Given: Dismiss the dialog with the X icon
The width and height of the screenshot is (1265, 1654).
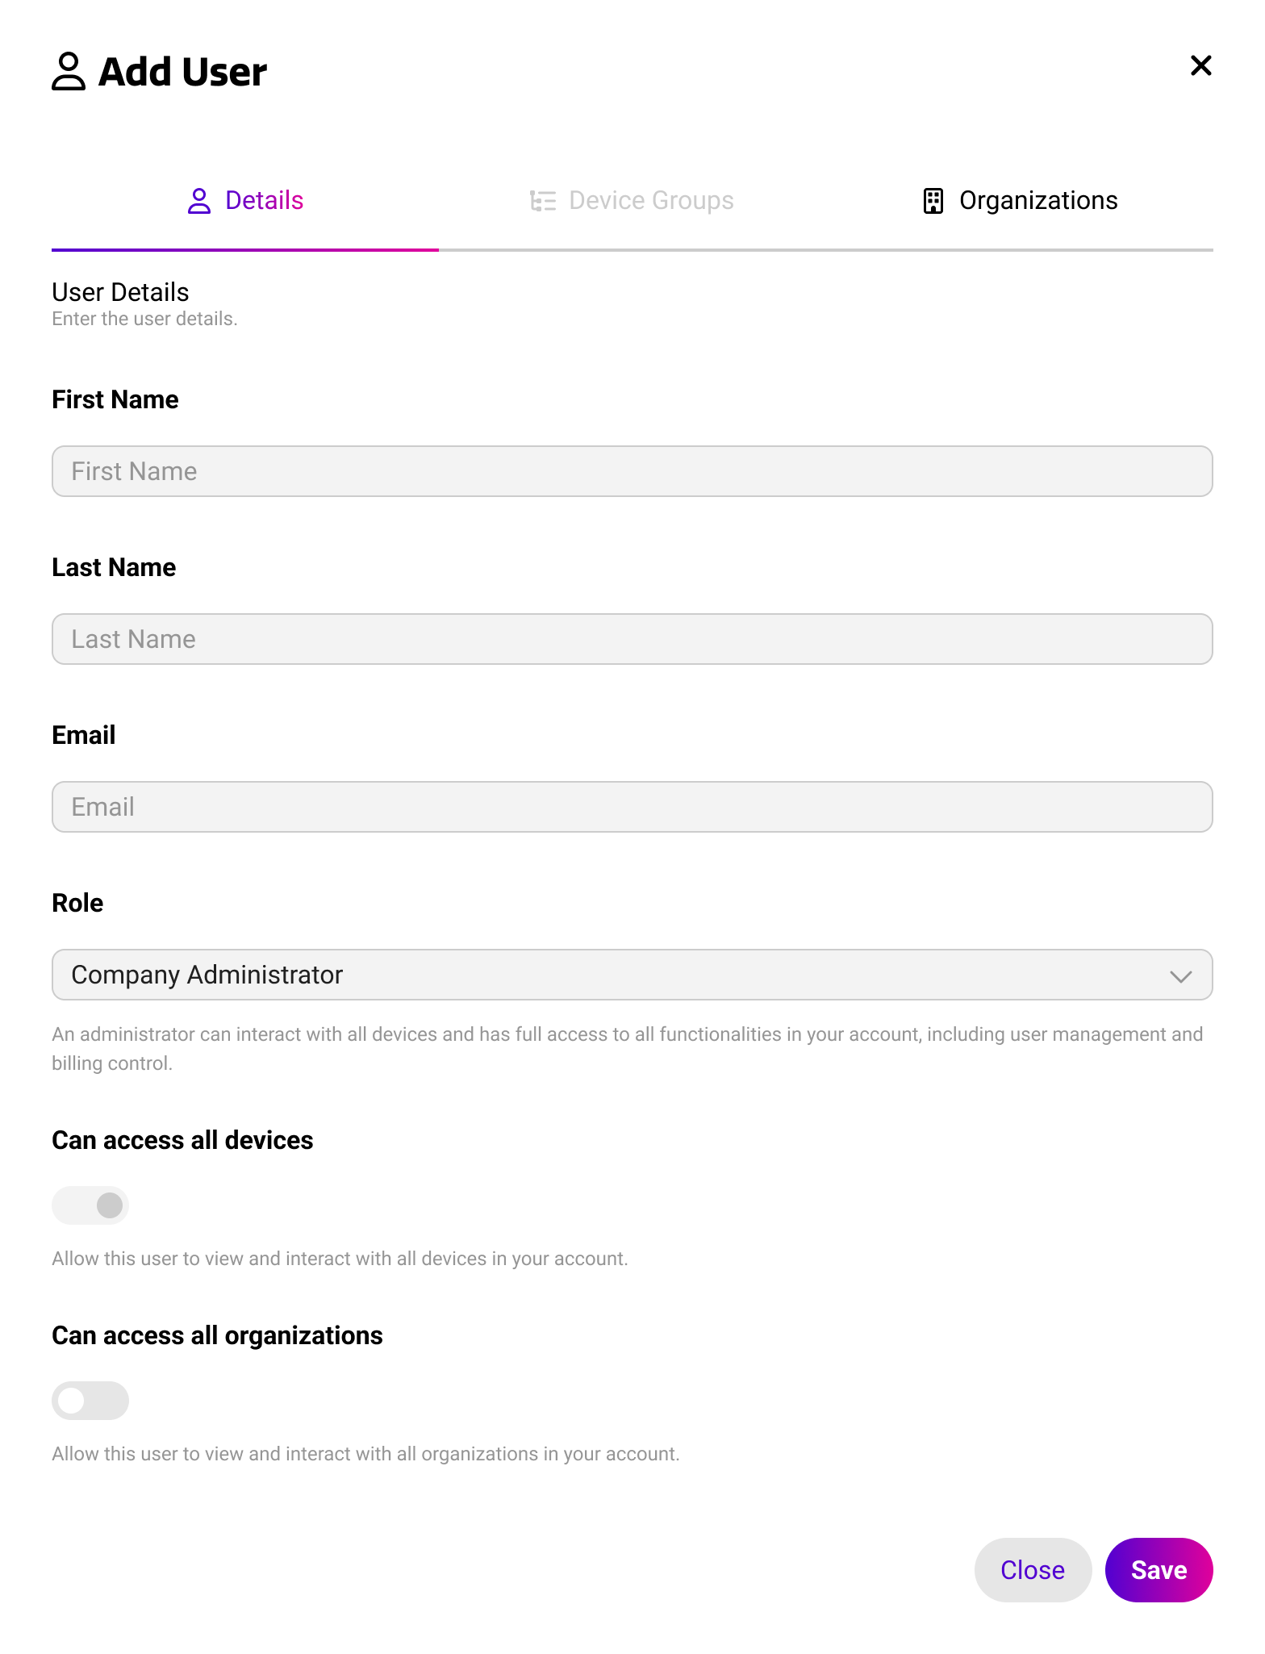Looking at the screenshot, I should click(1201, 65).
